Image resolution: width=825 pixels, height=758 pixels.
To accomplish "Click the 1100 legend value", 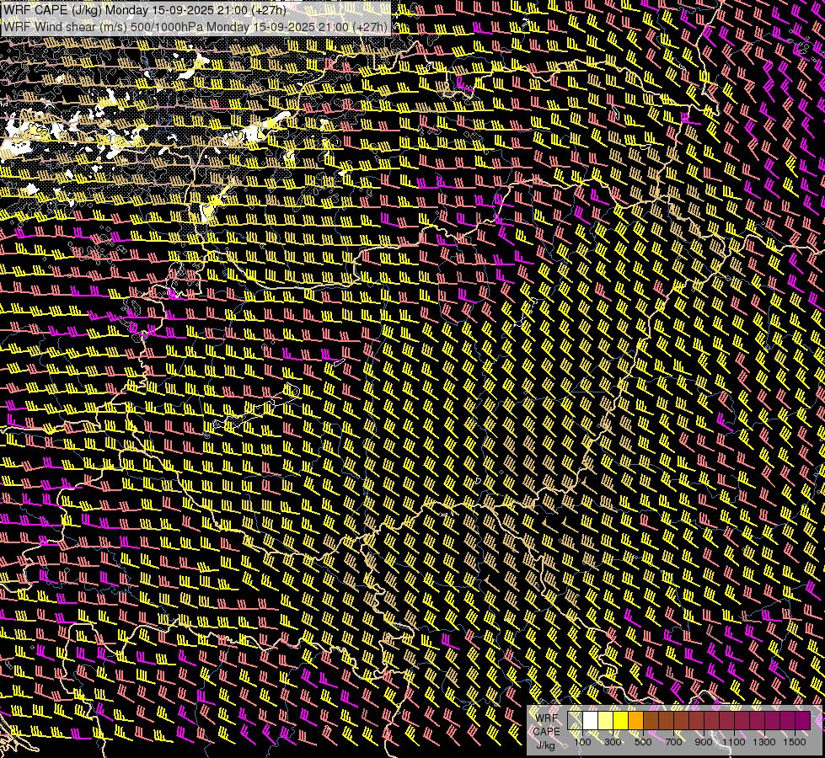I will click(733, 742).
